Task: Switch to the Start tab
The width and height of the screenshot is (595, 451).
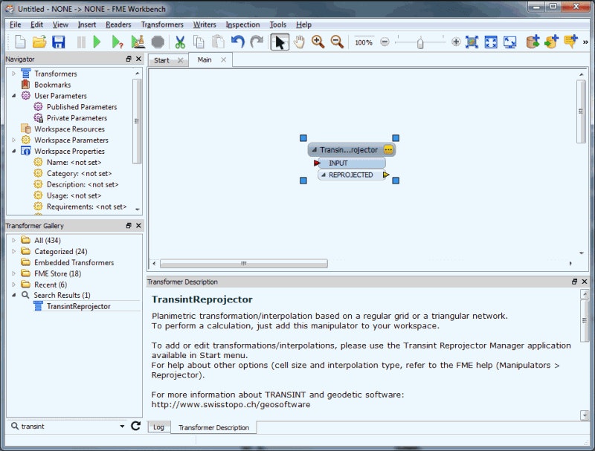Action: [161, 60]
